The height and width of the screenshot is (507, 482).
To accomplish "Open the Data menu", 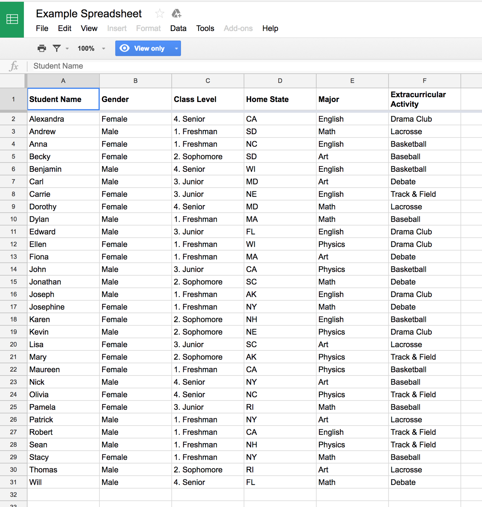I will pos(178,28).
